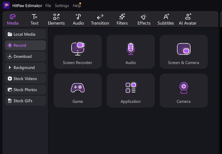The image size is (222, 154).
Task: Open the Download sidebar section
Action: 25,56
